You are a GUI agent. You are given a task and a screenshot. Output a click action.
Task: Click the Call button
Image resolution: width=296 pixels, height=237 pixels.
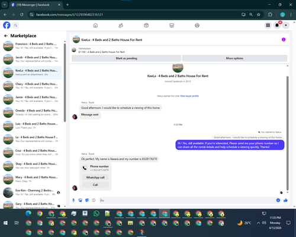[95, 185]
